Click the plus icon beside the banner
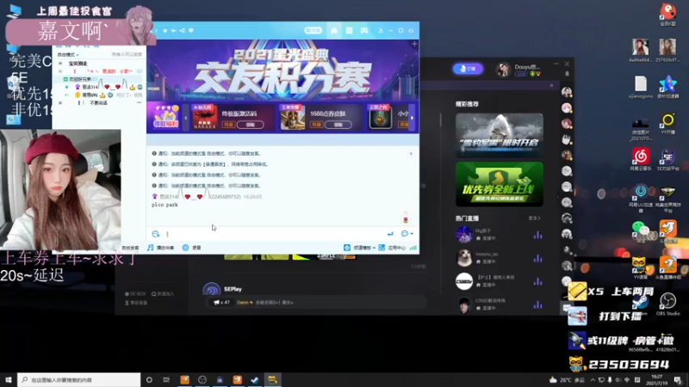Image resolution: width=689 pixels, height=387 pixels. coord(414,44)
